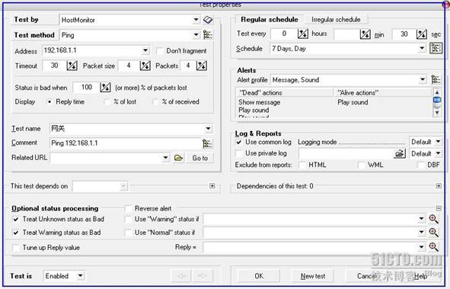Expand the Dependencies of this test section
This screenshot has height=289, width=450.
[439, 186]
